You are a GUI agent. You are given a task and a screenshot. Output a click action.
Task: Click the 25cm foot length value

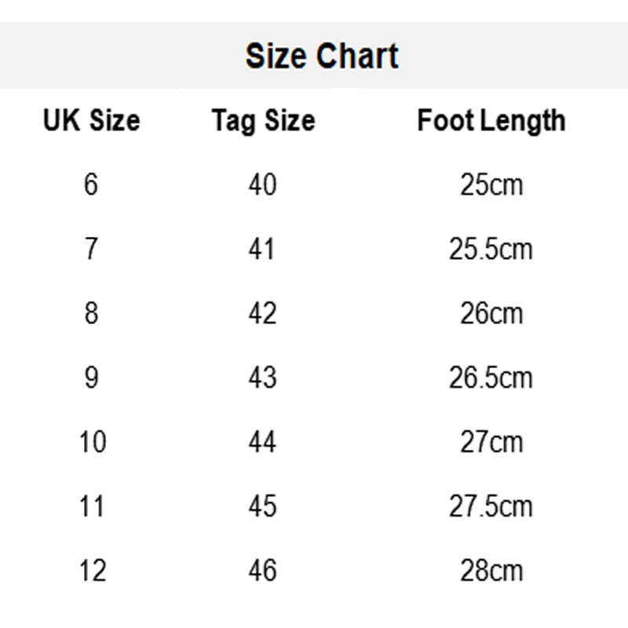pos(491,185)
